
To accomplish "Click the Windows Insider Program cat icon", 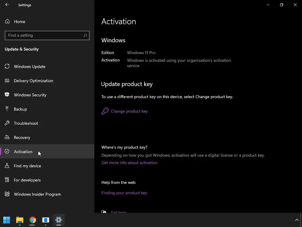I will pyautogui.click(x=7, y=194).
